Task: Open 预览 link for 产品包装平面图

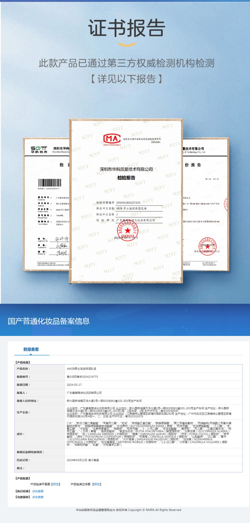Action: point(56,484)
